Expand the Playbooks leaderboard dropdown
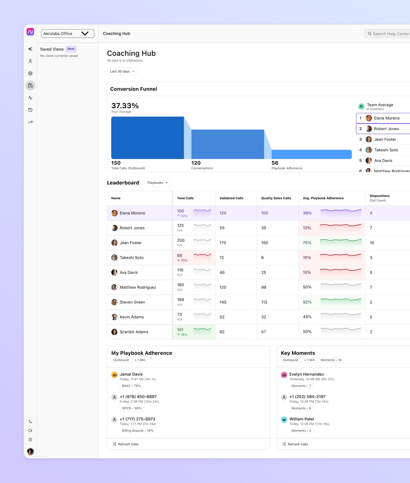The height and width of the screenshot is (483, 410). (x=157, y=183)
